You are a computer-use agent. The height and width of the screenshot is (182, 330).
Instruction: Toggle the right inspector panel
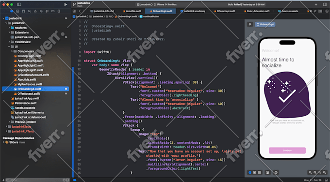pos(325,4)
